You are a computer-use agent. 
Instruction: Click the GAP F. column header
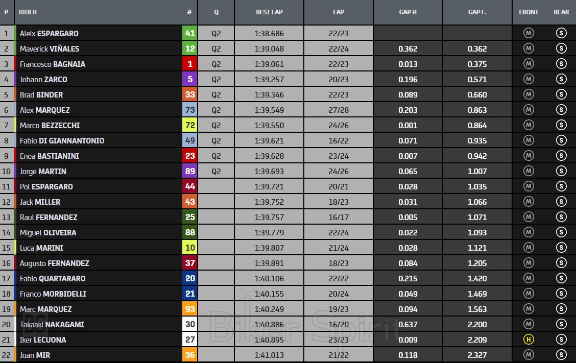pyautogui.click(x=477, y=12)
